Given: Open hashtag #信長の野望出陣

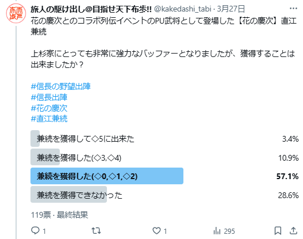Looking at the screenshot, I should pos(61,86).
